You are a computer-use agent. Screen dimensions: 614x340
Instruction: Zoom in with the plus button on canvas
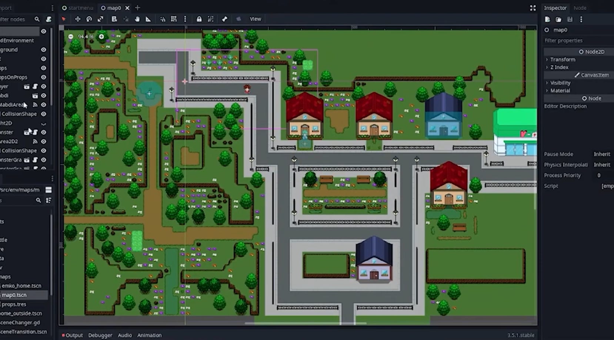101,36
